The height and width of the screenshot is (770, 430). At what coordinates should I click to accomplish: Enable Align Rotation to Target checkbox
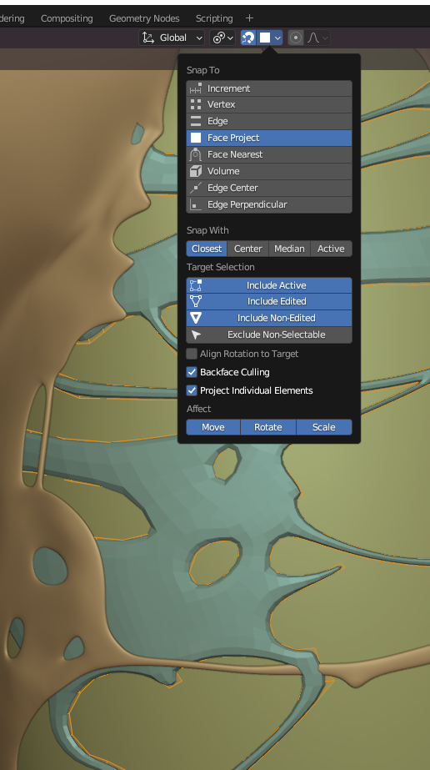click(192, 354)
